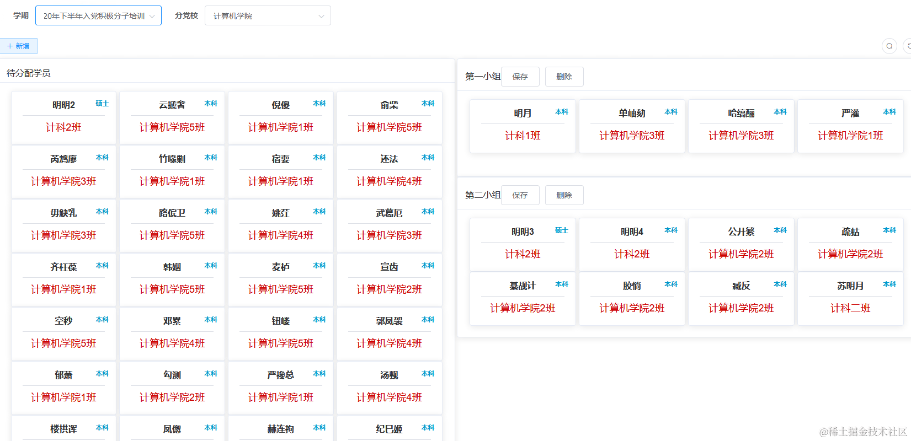Select student name 竹喙剿
Image resolution: width=911 pixels, height=441 pixels.
point(172,159)
